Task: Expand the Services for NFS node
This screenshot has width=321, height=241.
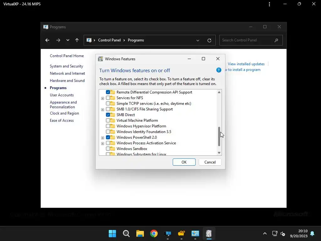Action: [x=103, y=98]
